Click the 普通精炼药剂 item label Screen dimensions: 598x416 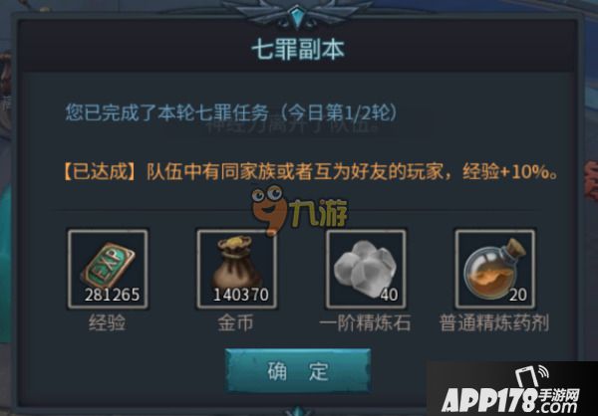pyautogui.click(x=494, y=323)
